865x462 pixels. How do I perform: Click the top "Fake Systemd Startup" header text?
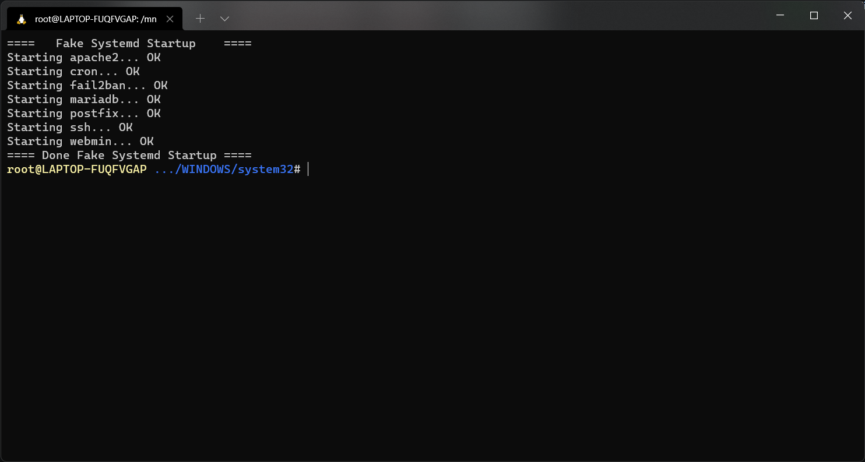point(125,44)
